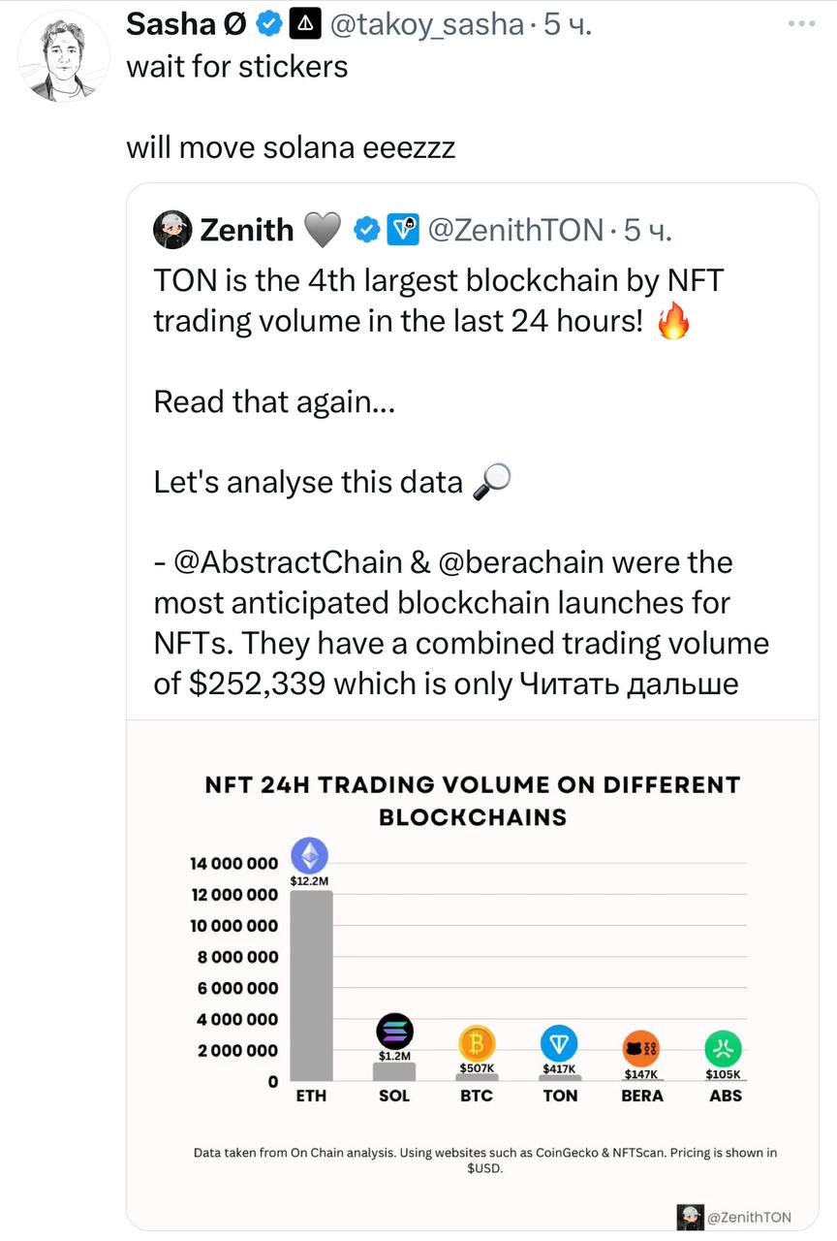837x1241 pixels.
Task: Click the Ethereum logo in the chart
Action: [310, 856]
